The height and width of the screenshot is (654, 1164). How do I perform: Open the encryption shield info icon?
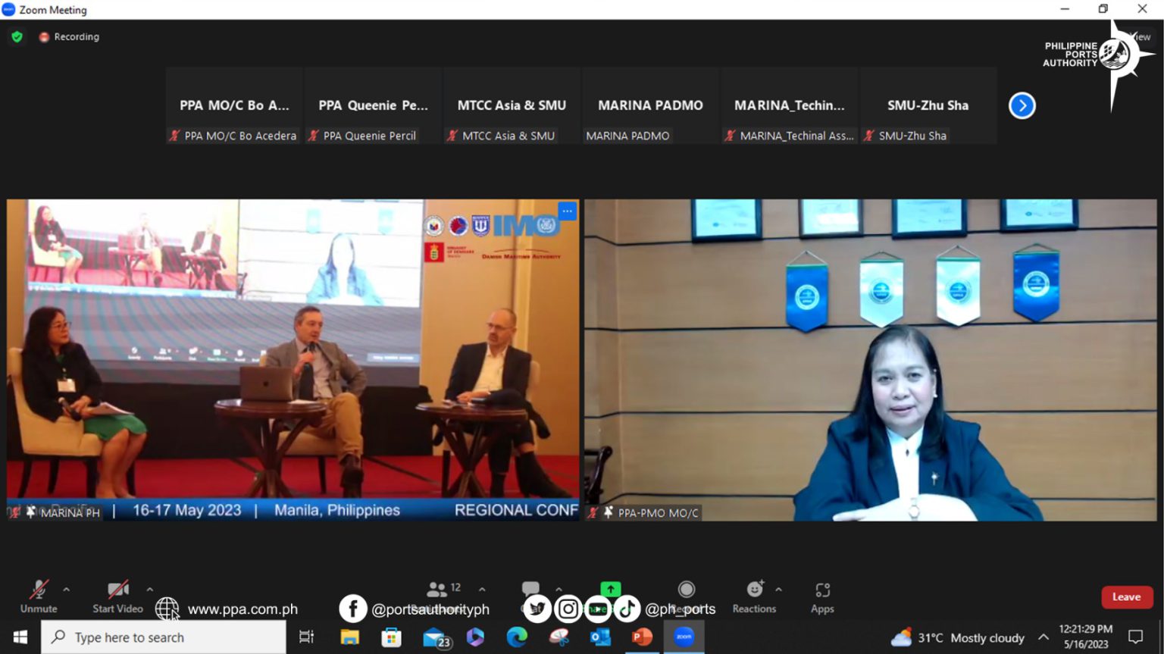(17, 36)
